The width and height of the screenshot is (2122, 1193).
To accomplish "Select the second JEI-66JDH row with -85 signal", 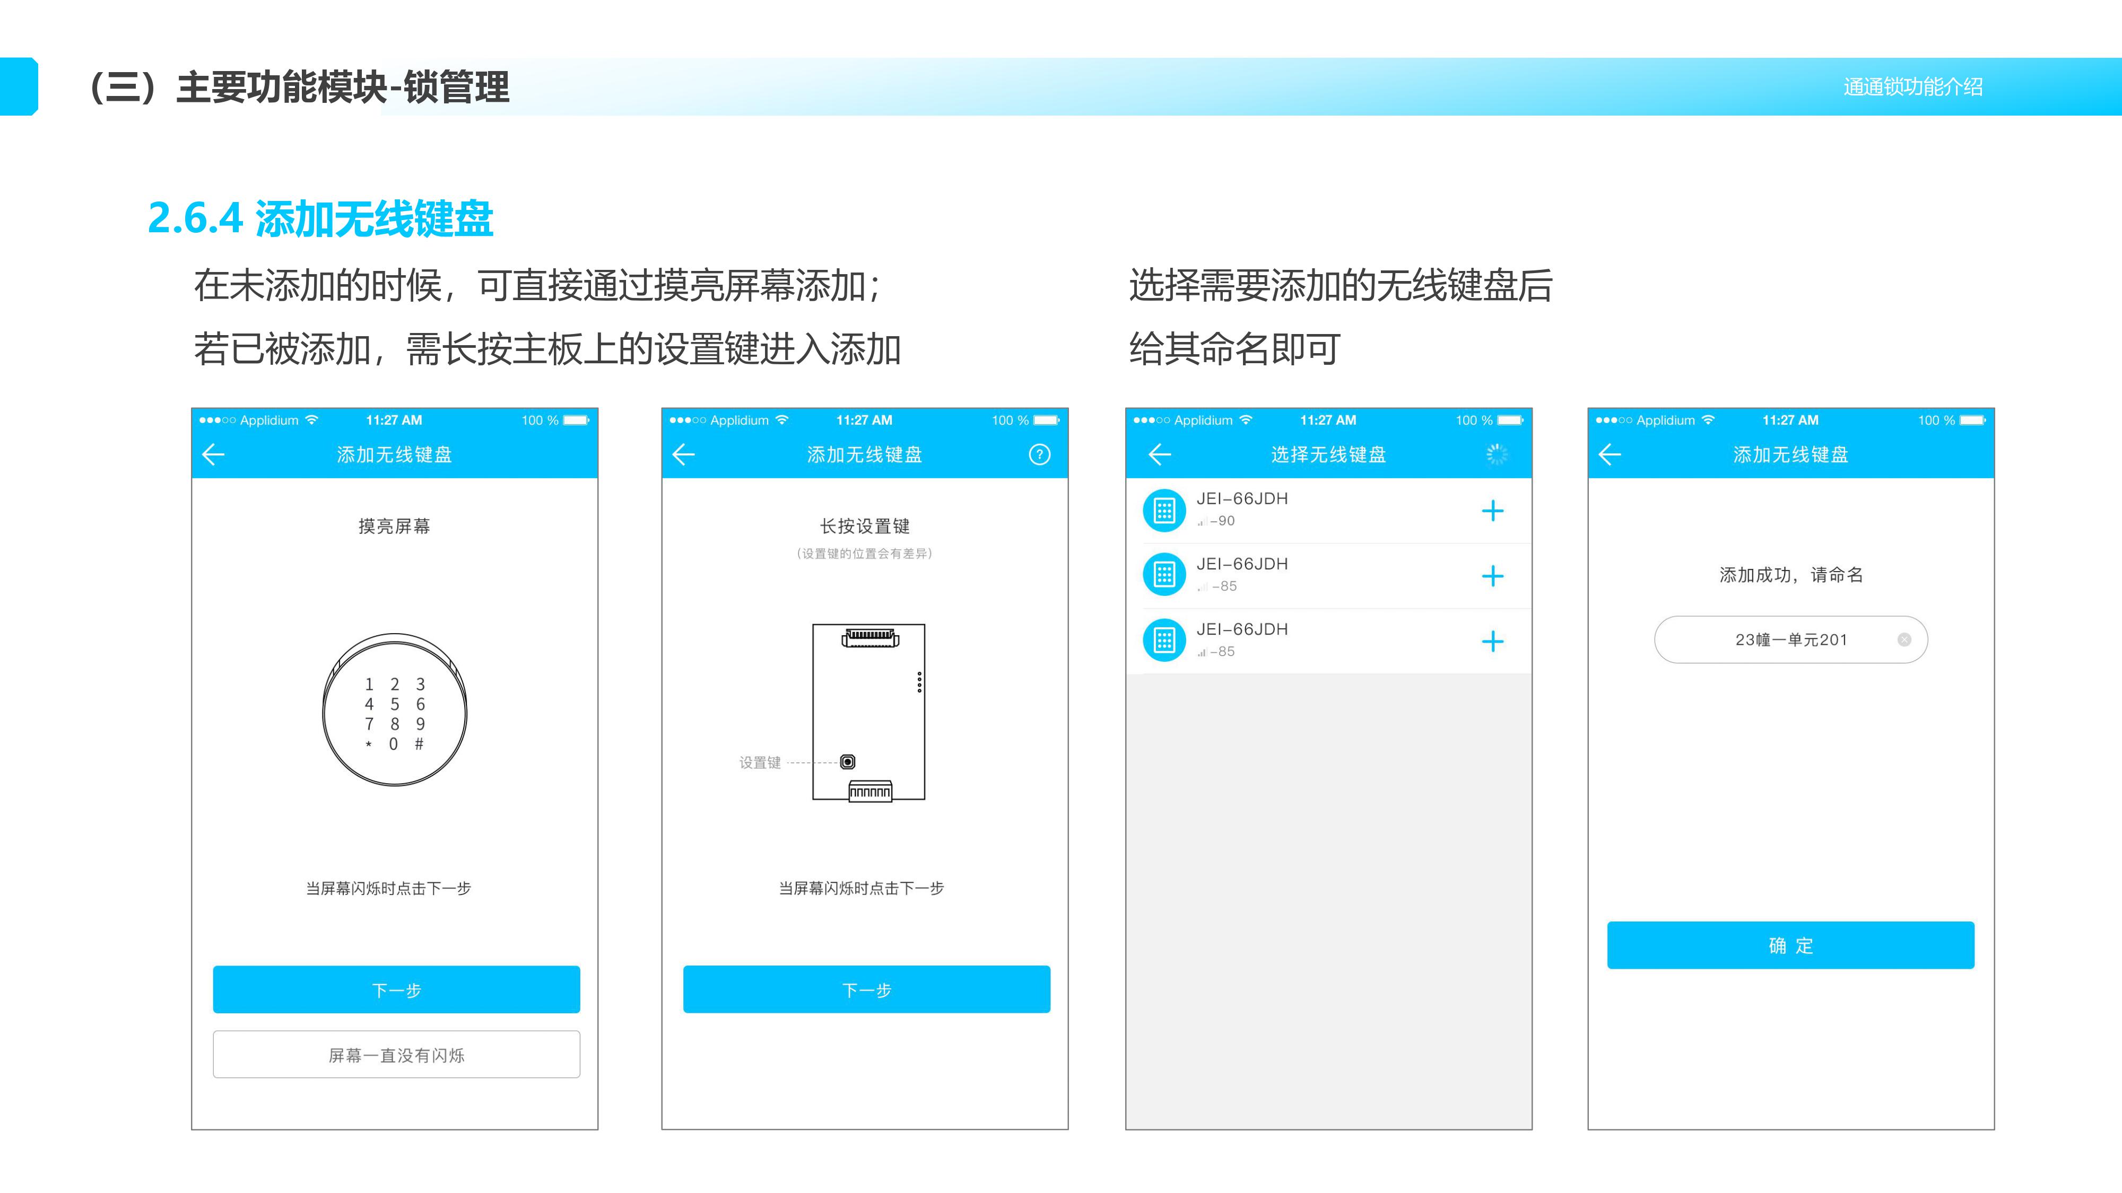I will click(x=1318, y=575).
